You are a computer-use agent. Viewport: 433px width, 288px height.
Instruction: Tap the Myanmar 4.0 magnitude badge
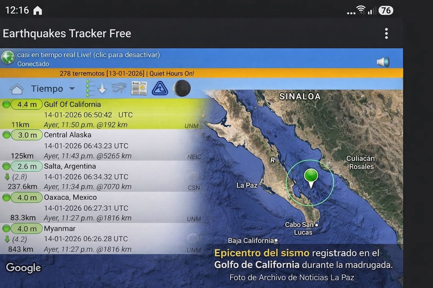[26, 229]
